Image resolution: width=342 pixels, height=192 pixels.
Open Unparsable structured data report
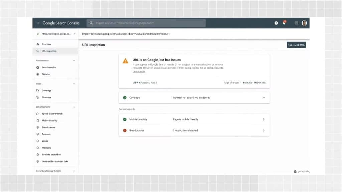pos(55,161)
